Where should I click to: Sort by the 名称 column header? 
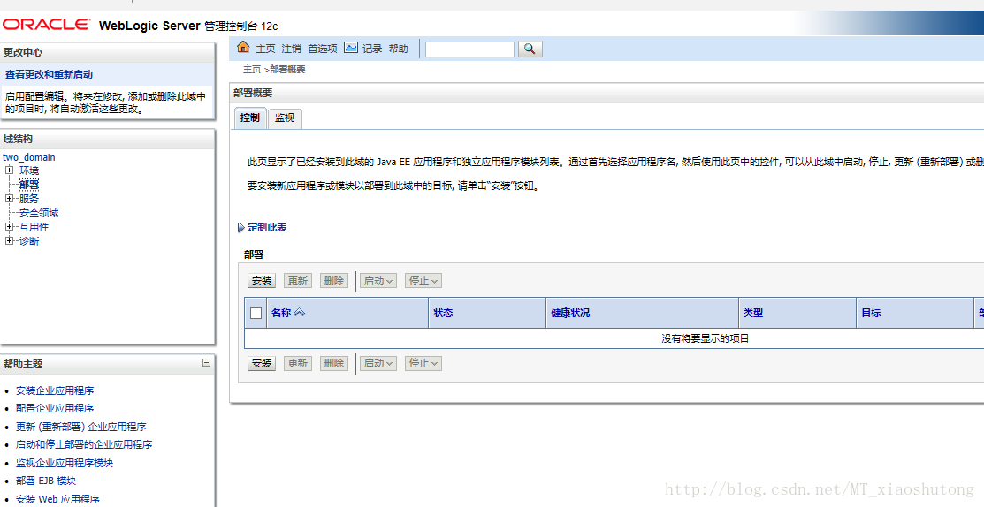point(281,313)
